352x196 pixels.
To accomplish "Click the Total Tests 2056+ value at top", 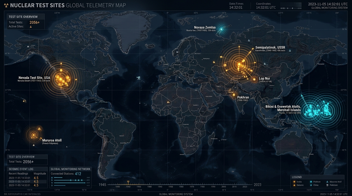I will 35,22.
